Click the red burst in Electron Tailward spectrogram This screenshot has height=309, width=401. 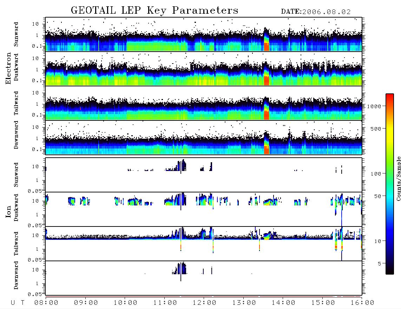pos(267,115)
